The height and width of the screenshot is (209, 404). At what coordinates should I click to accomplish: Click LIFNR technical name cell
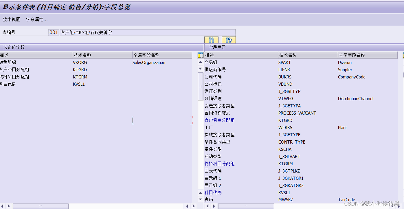tap(284, 70)
